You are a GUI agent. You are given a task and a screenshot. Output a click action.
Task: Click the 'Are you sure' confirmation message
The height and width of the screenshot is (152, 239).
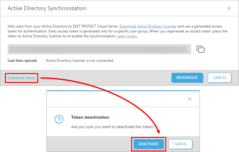tap(113, 127)
